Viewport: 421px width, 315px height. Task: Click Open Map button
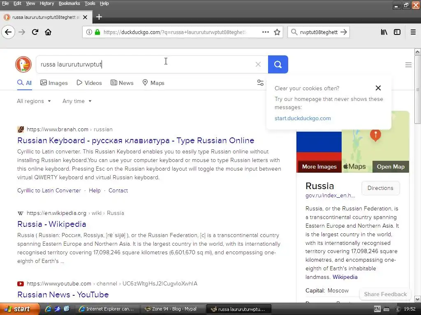coord(391,167)
